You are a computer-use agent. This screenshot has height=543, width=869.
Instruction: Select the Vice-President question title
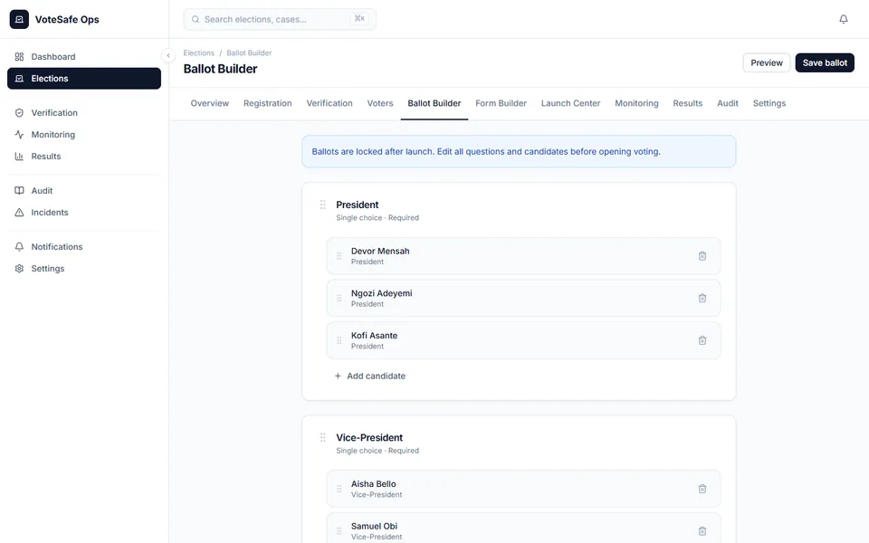[x=369, y=438]
